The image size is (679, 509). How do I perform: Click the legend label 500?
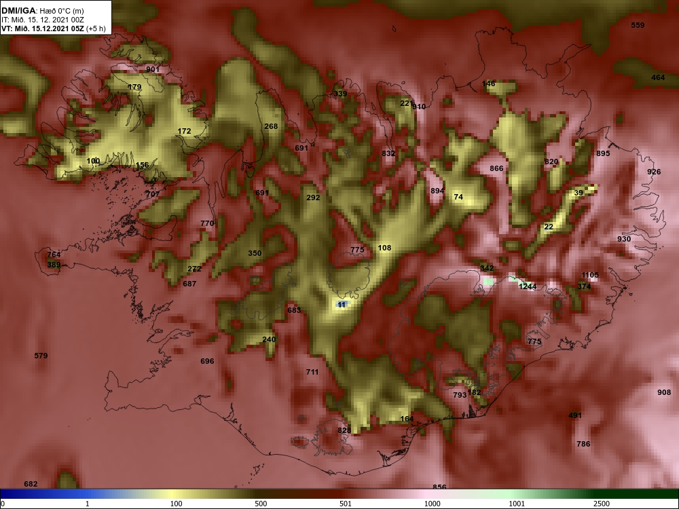pyautogui.click(x=261, y=504)
